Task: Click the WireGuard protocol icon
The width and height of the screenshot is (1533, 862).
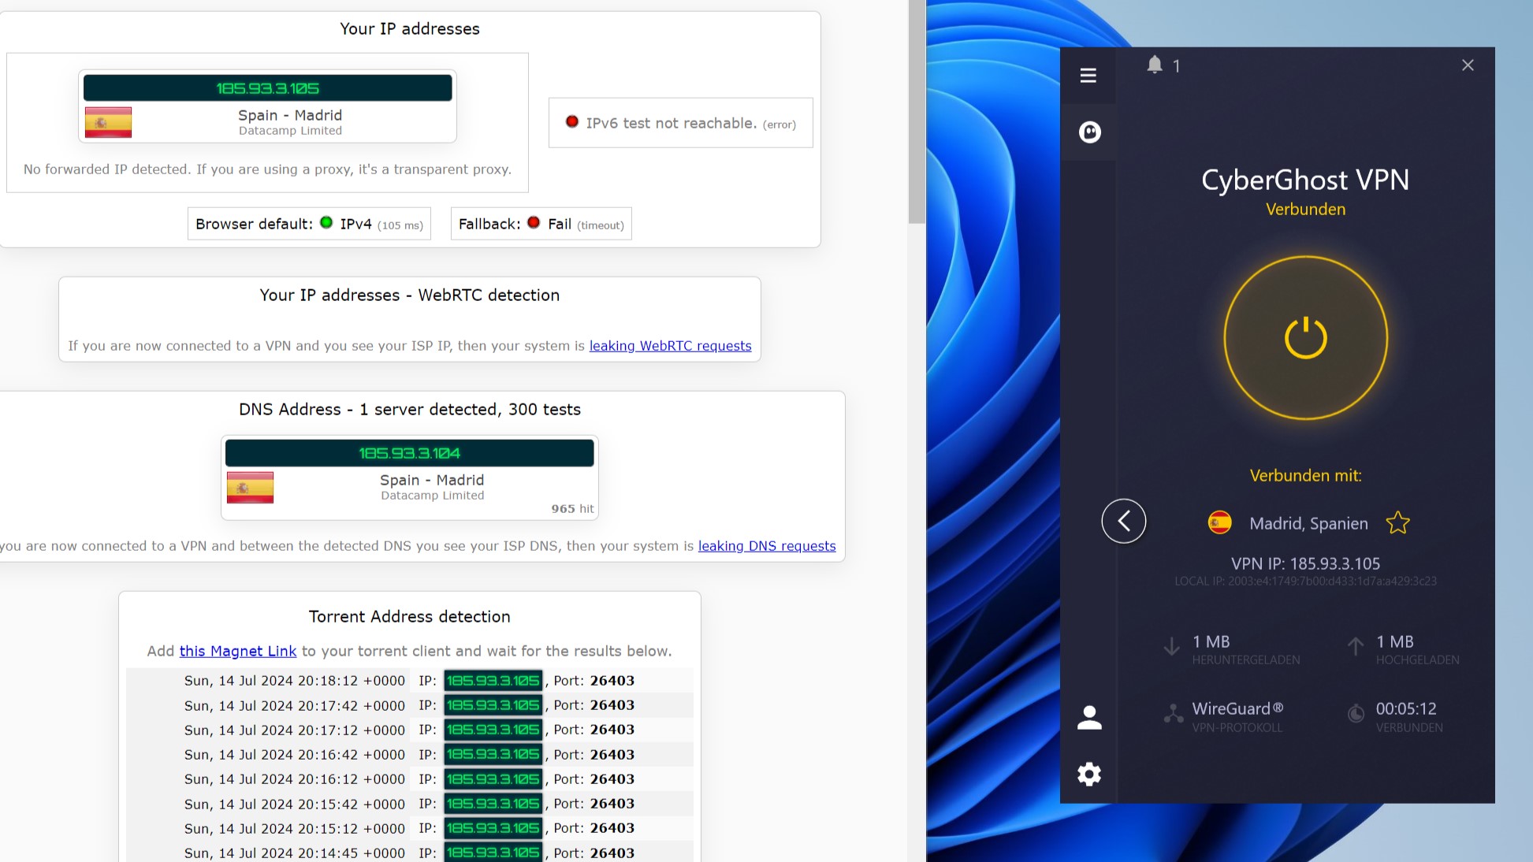Action: [x=1174, y=713]
